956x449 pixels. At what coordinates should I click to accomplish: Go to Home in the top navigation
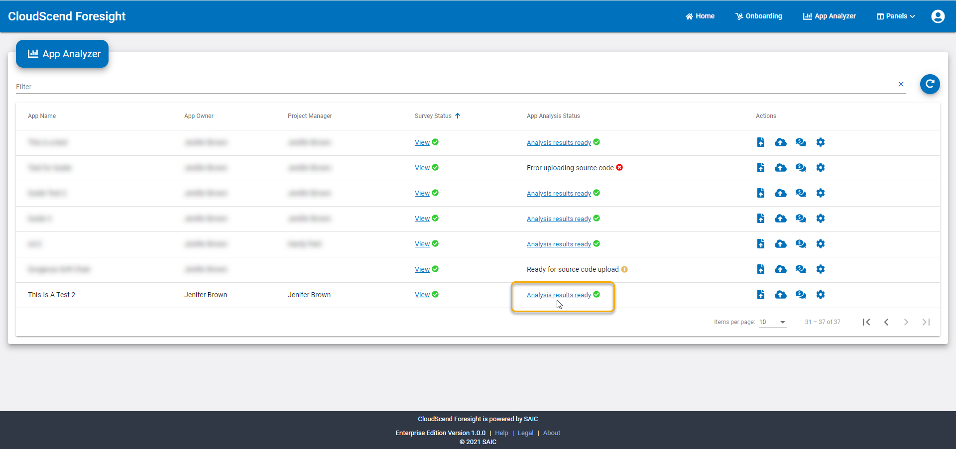coord(700,16)
